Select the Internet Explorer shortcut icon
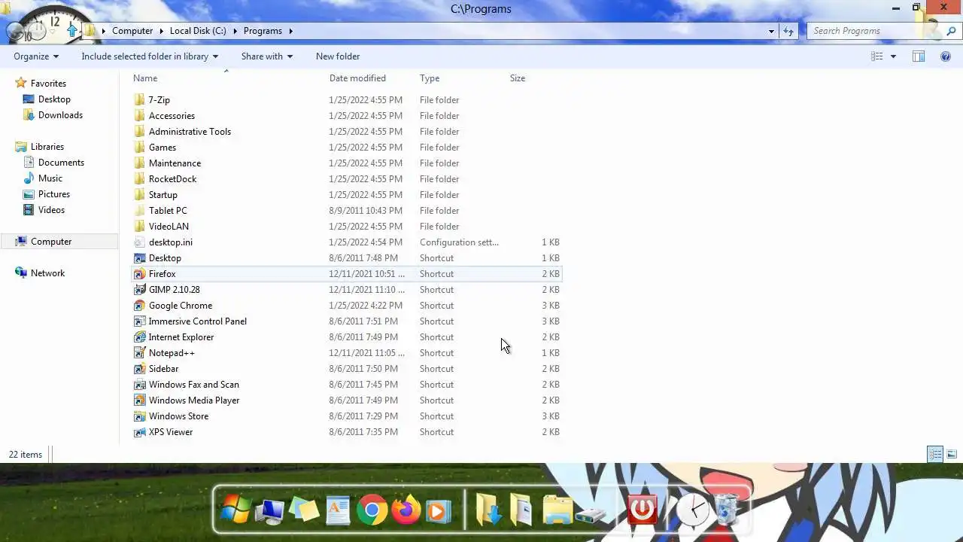The width and height of the screenshot is (963, 542). click(139, 337)
